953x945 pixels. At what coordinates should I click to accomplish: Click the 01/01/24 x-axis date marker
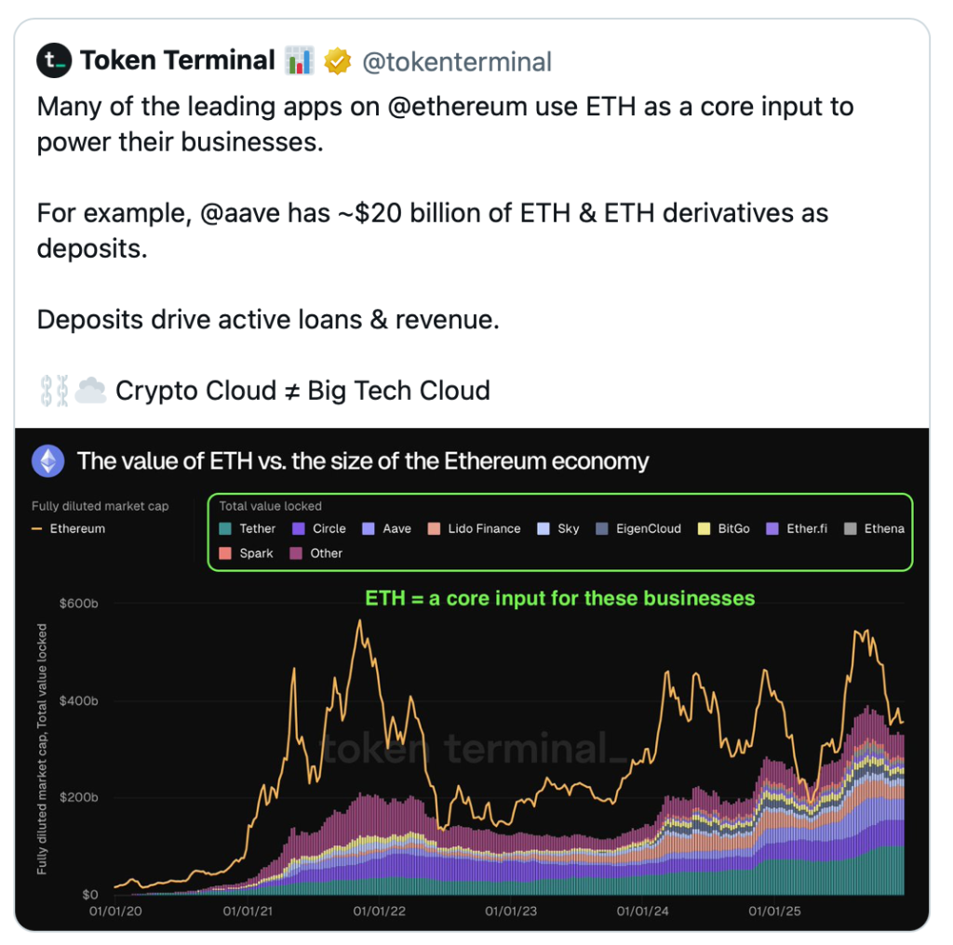pyautogui.click(x=641, y=912)
